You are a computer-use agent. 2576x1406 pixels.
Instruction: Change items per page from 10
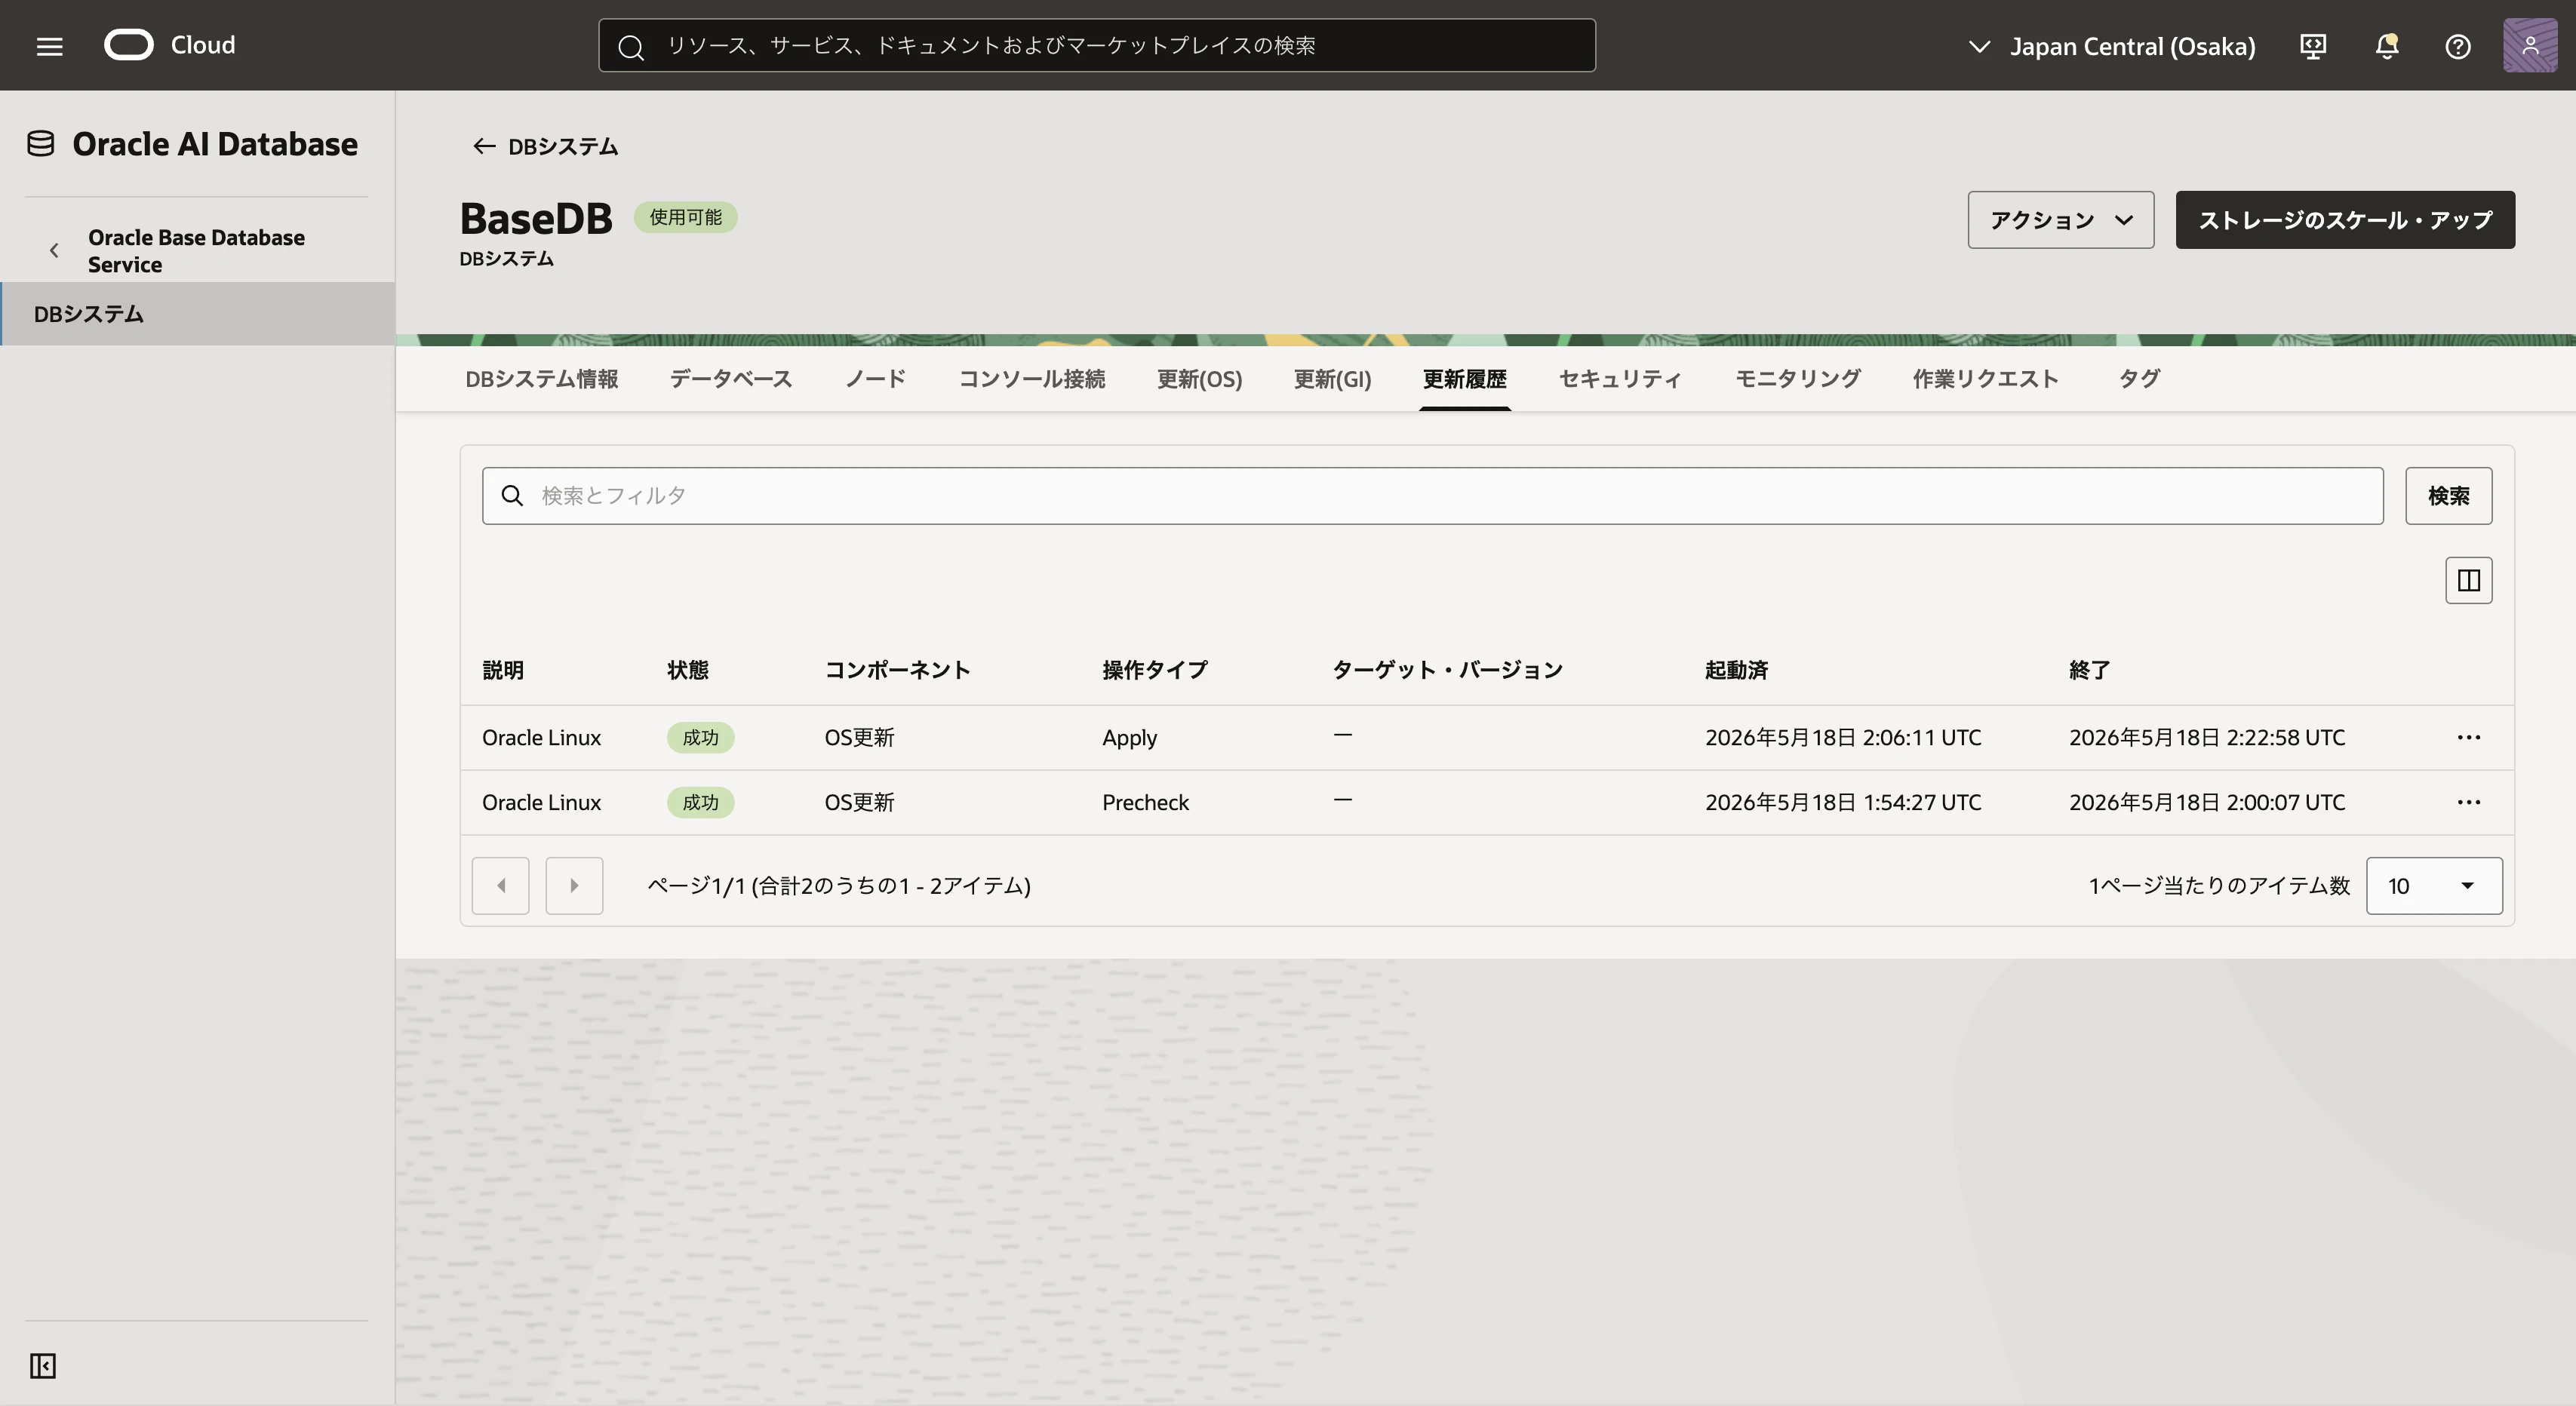[x=2434, y=886]
